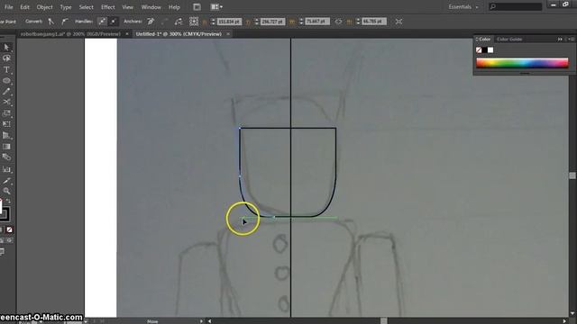Click the Y coordinate value field
Viewport: 577px width, 324px height.
click(272, 22)
